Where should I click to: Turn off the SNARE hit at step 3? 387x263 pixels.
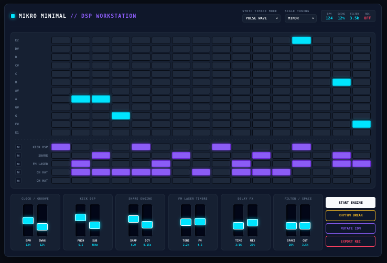pyautogui.click(x=101, y=156)
